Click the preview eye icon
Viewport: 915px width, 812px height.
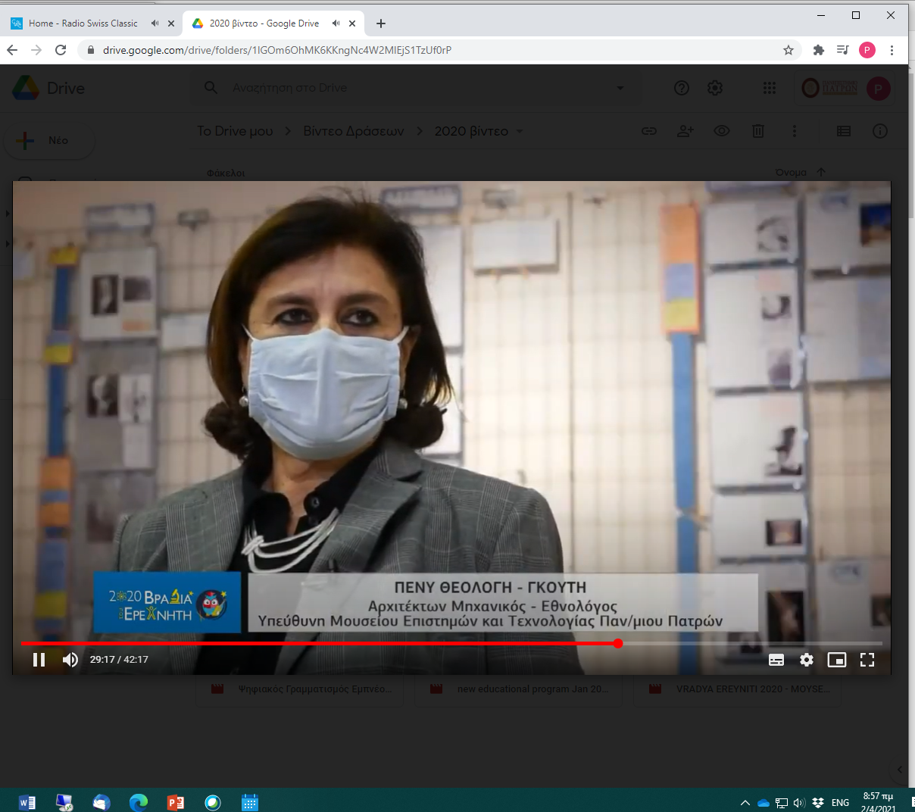click(722, 131)
